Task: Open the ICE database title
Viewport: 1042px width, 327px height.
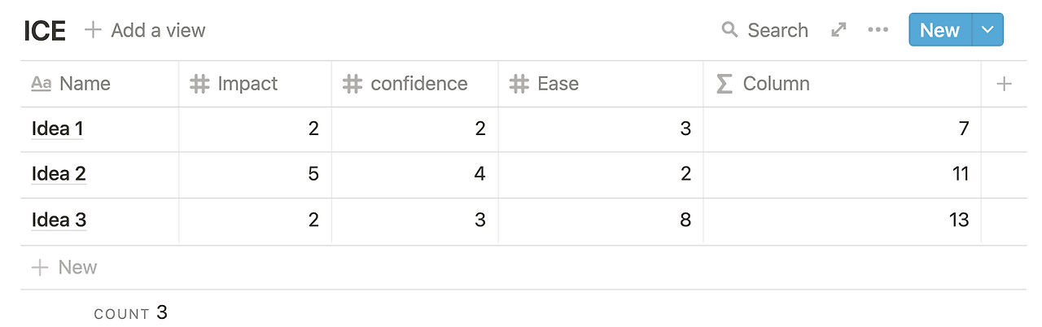Action: [x=45, y=31]
